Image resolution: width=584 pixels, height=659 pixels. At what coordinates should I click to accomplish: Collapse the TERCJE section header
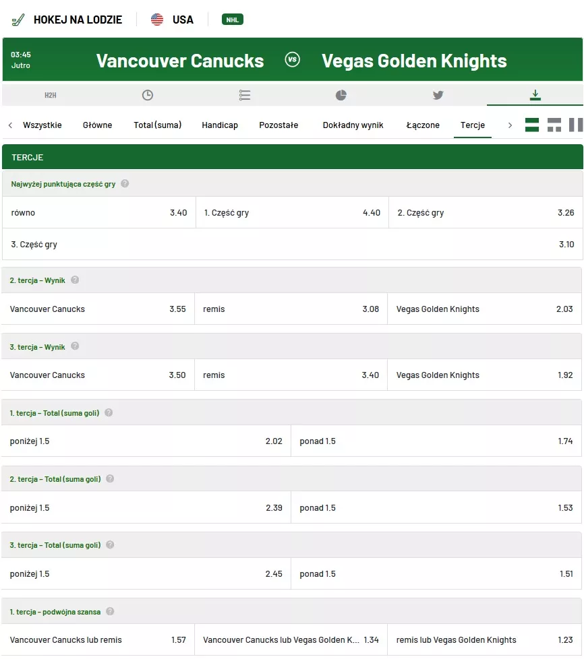pyautogui.click(x=292, y=157)
